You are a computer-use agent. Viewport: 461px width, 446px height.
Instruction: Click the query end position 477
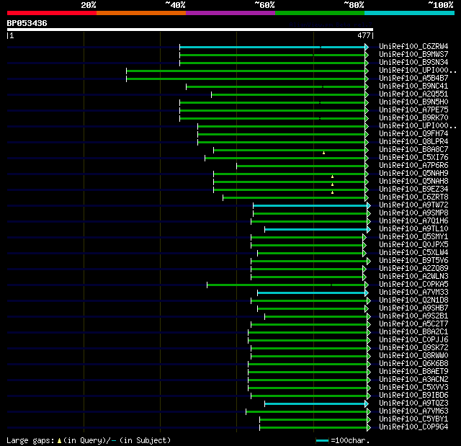click(x=364, y=35)
